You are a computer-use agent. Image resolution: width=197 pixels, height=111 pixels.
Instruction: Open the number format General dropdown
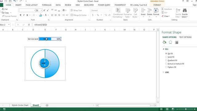click(110, 10)
